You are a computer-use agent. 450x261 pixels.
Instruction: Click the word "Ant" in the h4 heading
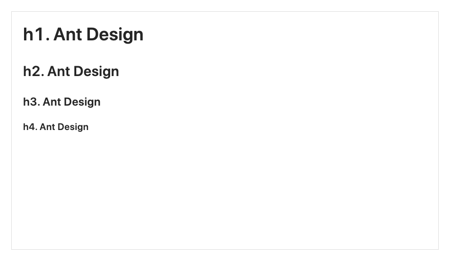click(47, 127)
